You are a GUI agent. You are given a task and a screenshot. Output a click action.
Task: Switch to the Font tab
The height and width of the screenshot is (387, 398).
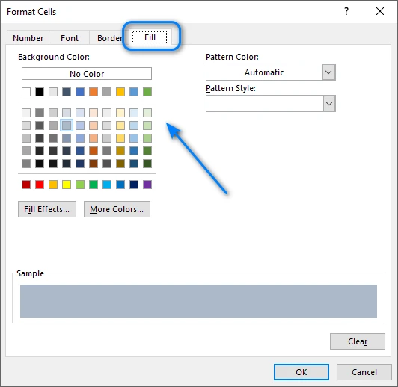[70, 38]
